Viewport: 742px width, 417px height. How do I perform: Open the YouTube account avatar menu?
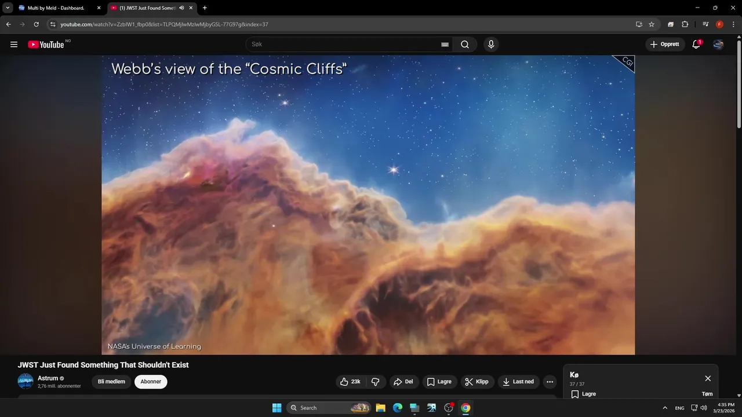[x=718, y=45]
